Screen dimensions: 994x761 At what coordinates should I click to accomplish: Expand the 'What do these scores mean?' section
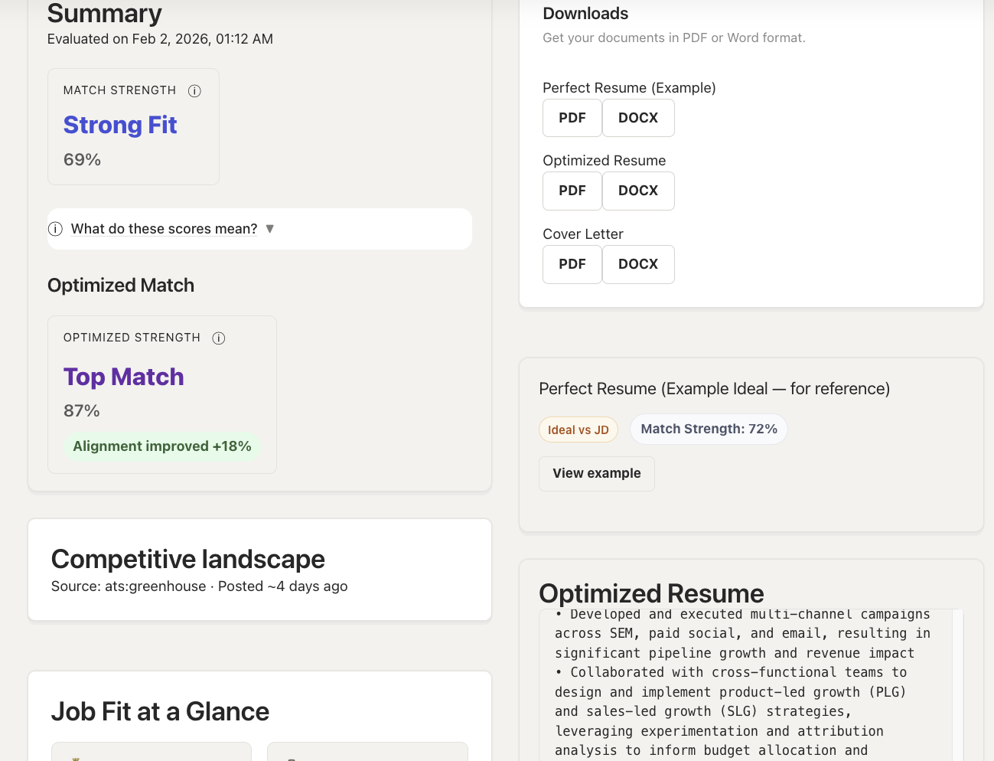point(164,228)
